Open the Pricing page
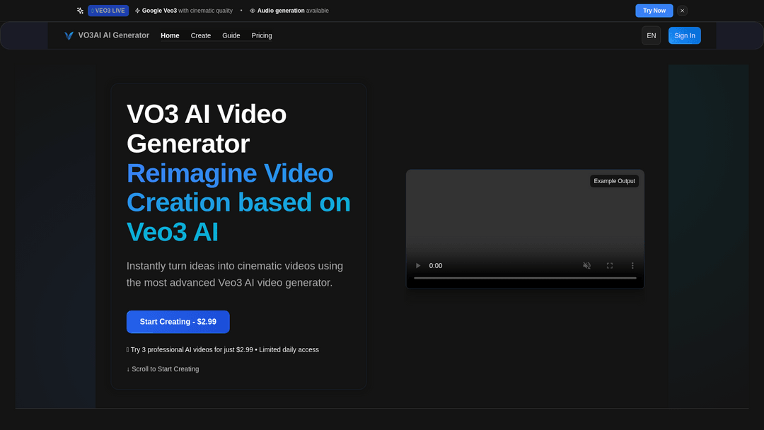 [262, 35]
